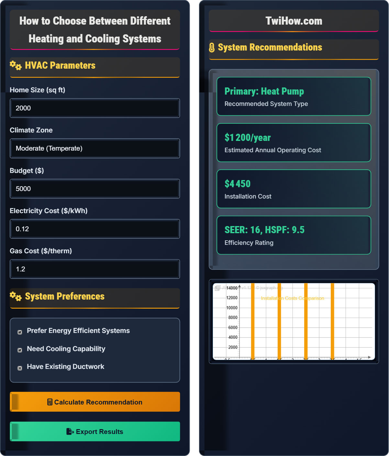
Task: Open the Climate Zone dropdown
Action: pyautogui.click(x=95, y=148)
